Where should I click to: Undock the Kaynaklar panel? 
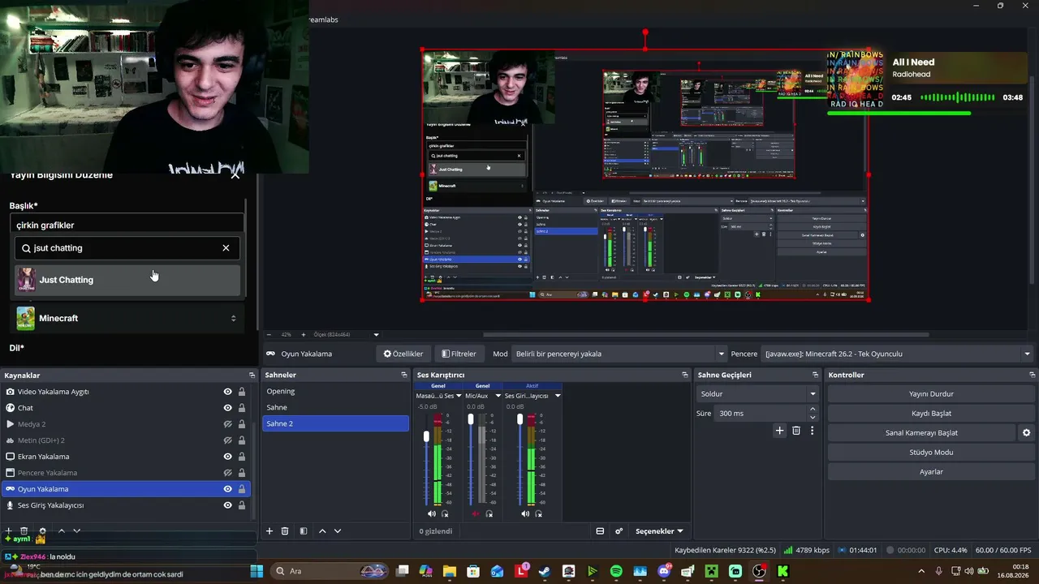(252, 376)
